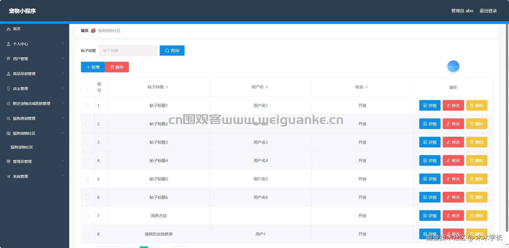Click 修改 for 帖子标题2 row

[x=453, y=124]
